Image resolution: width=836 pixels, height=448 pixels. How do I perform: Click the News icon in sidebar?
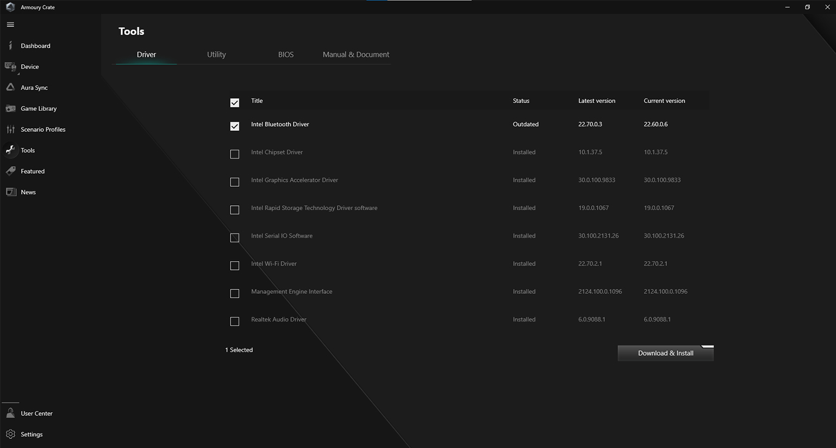10,192
